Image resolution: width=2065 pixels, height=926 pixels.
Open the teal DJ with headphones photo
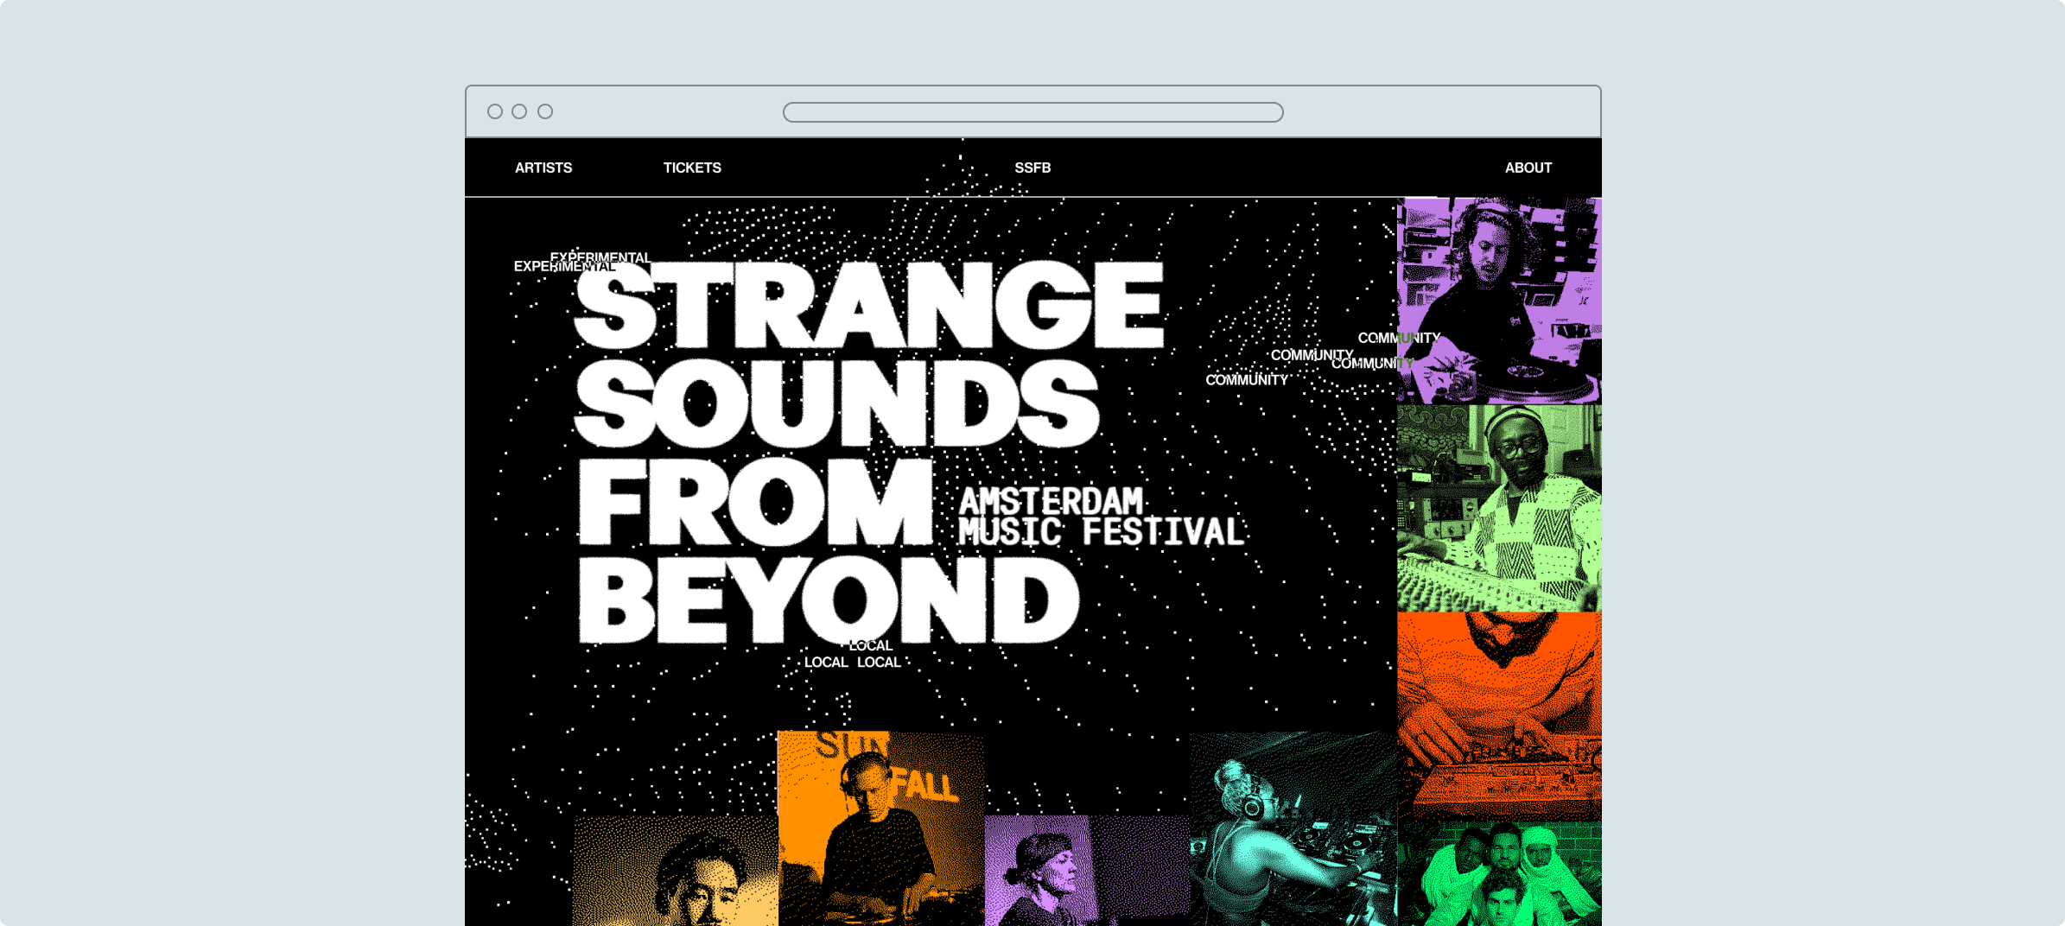[x=1293, y=828]
